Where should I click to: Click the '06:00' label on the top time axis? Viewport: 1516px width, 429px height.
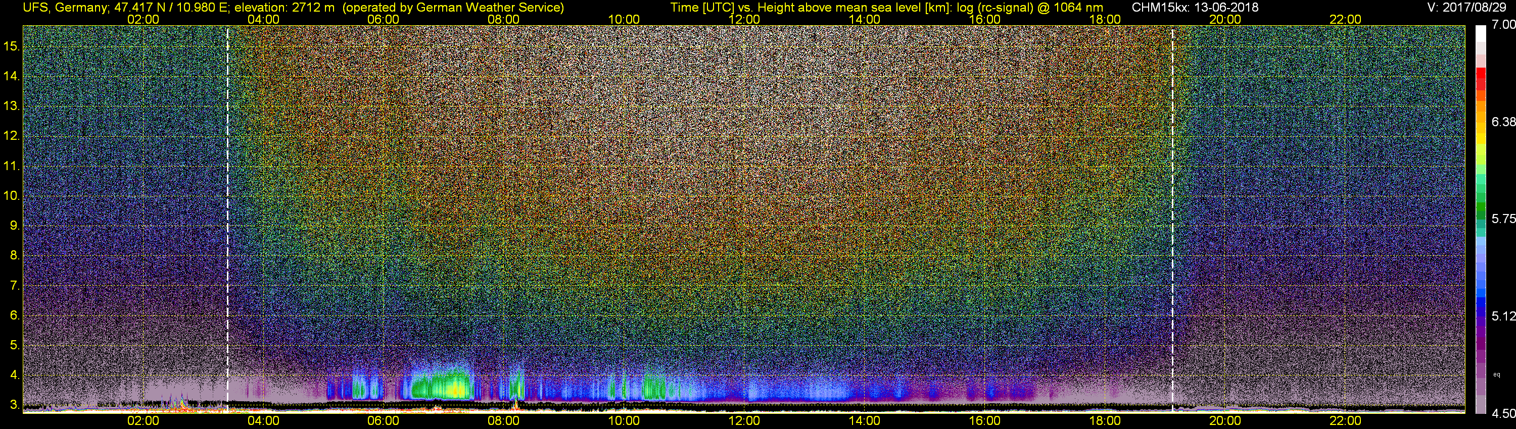pos(383,19)
